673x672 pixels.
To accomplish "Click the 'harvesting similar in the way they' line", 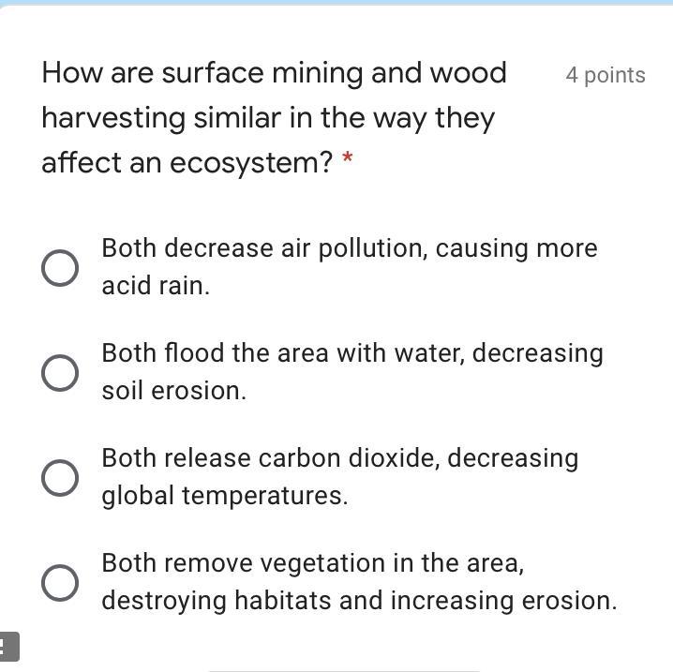I will (268, 118).
